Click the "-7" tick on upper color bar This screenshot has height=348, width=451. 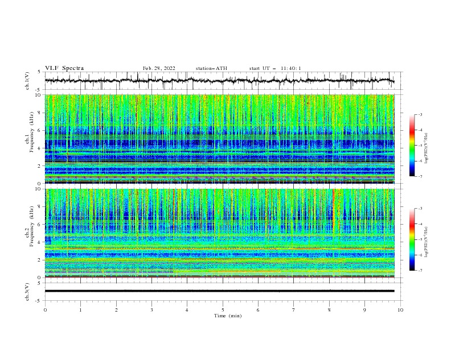[x=420, y=177]
